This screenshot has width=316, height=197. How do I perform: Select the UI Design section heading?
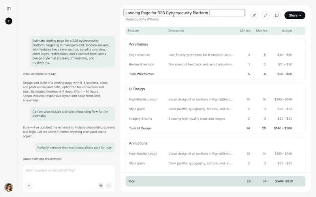click(x=137, y=89)
